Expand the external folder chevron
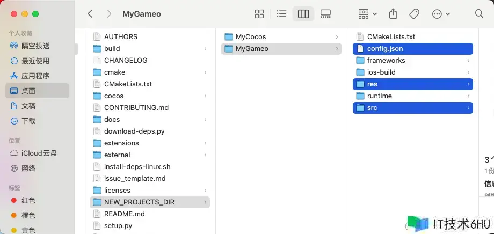The image size is (494, 234). 206,155
